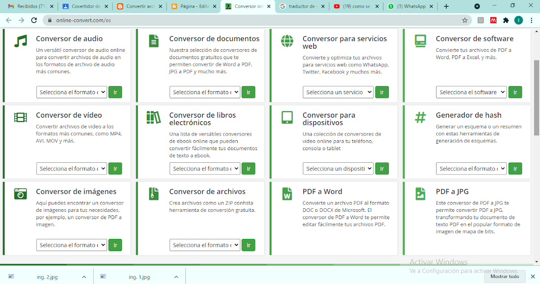This screenshot has width=540, height=284.
Task: Click the image converter camera icon
Action: [x=20, y=193]
